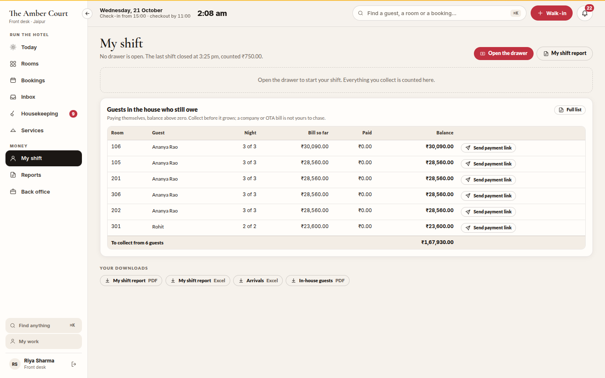Click the briefcase icon next to Back office
Image resolution: width=605 pixels, height=378 pixels.
[x=13, y=192]
